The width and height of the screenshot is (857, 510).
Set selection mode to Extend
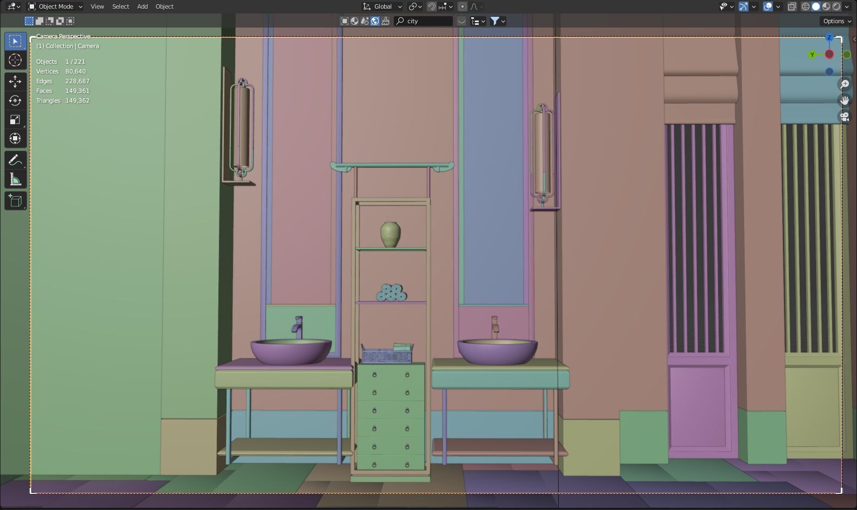39,21
